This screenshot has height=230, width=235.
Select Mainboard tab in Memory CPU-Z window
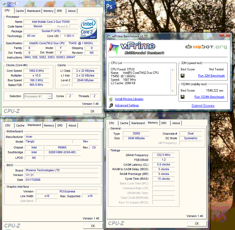(x=138, y=123)
